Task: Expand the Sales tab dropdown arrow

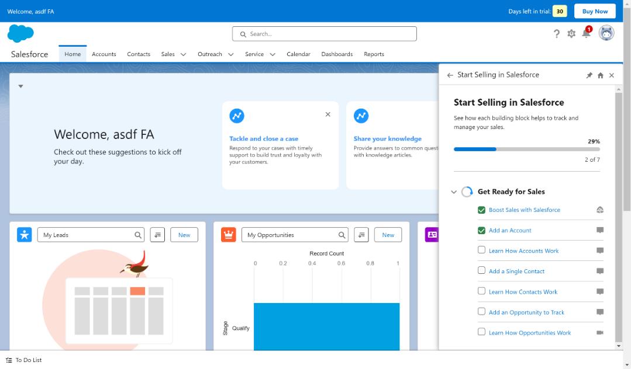Action: [183, 54]
